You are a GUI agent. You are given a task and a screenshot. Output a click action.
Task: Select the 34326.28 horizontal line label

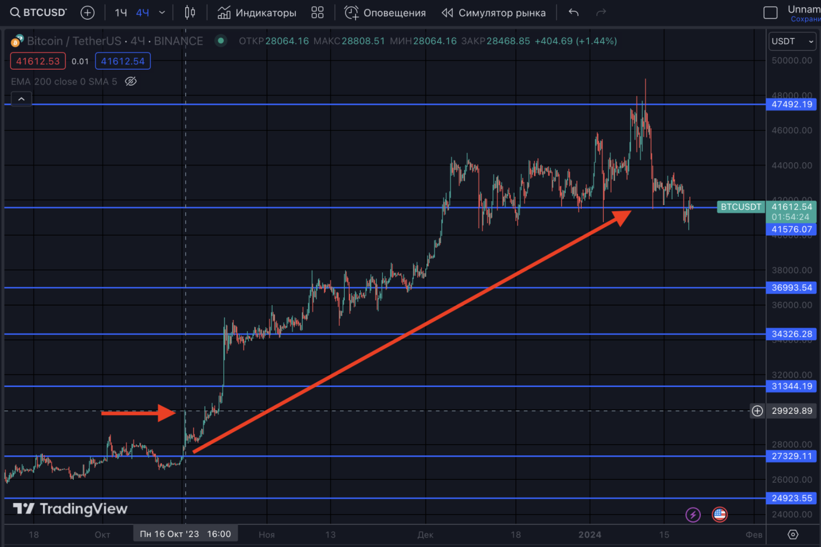[x=792, y=334]
